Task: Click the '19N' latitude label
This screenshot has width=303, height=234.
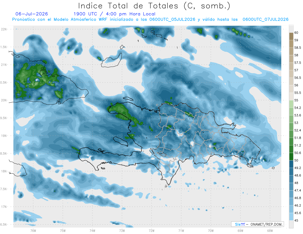Action: pos(4,136)
